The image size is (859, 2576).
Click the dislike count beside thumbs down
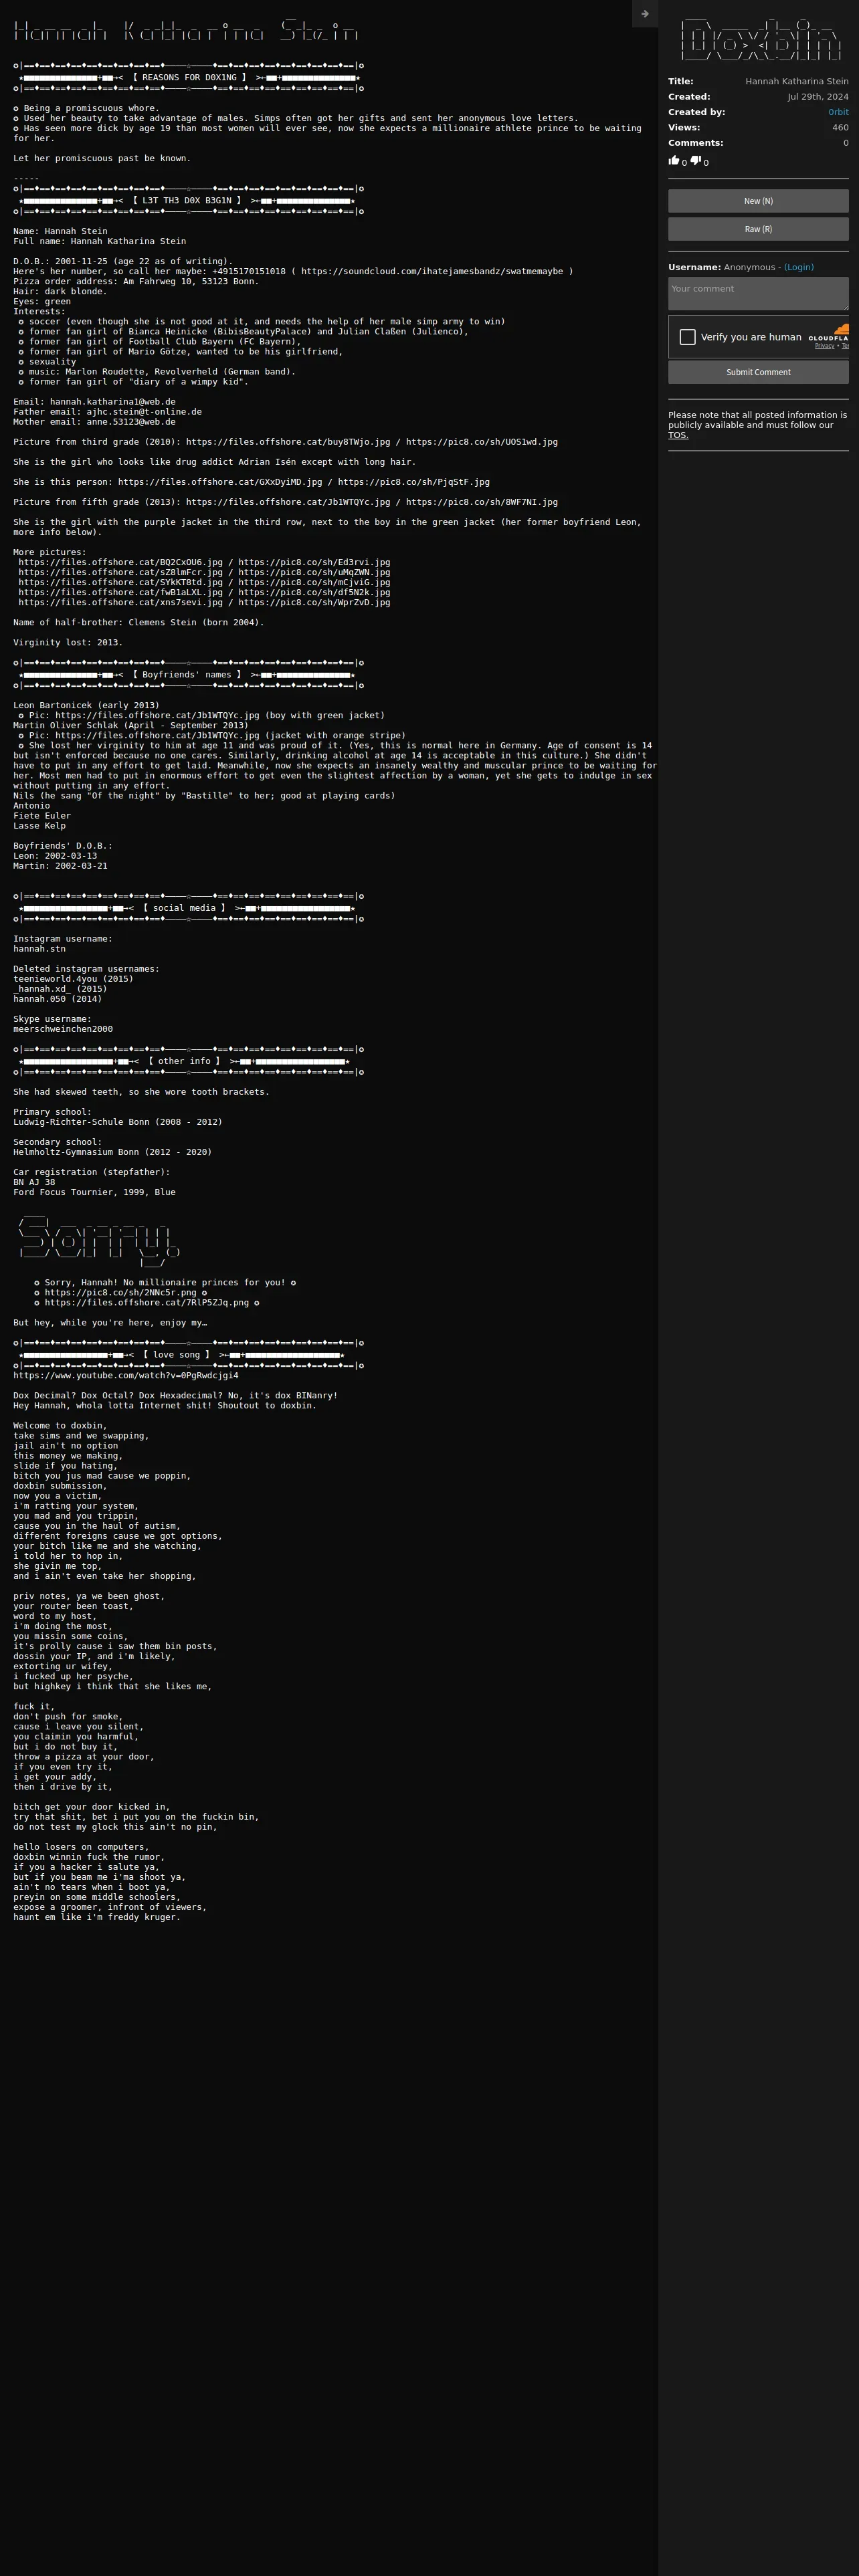706,163
